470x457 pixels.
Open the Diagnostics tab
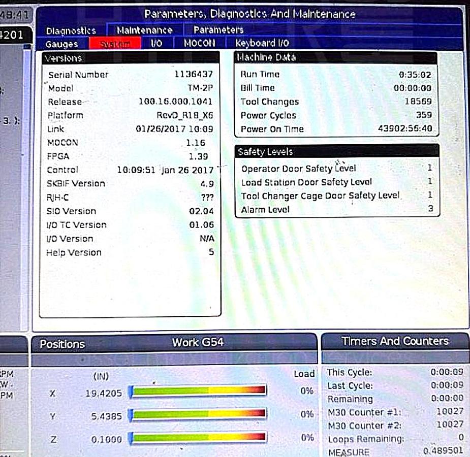(71, 30)
